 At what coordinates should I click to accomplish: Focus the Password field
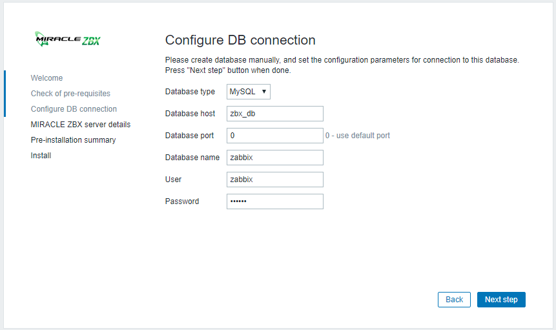[x=274, y=201]
